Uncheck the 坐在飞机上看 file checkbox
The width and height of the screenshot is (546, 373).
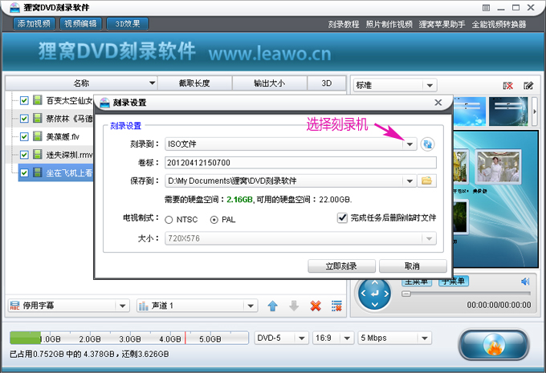24,172
